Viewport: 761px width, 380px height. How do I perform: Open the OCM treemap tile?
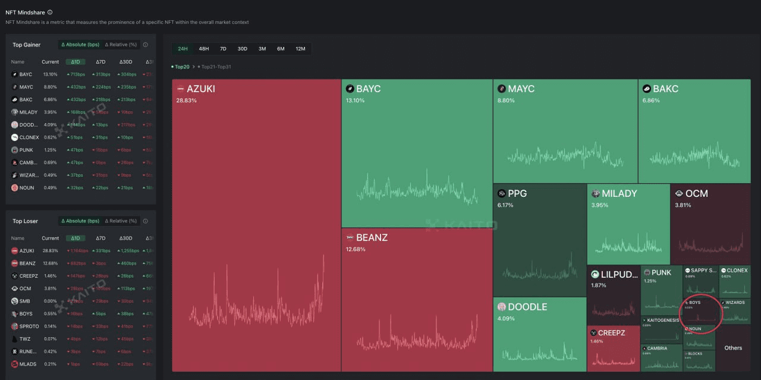point(710,224)
